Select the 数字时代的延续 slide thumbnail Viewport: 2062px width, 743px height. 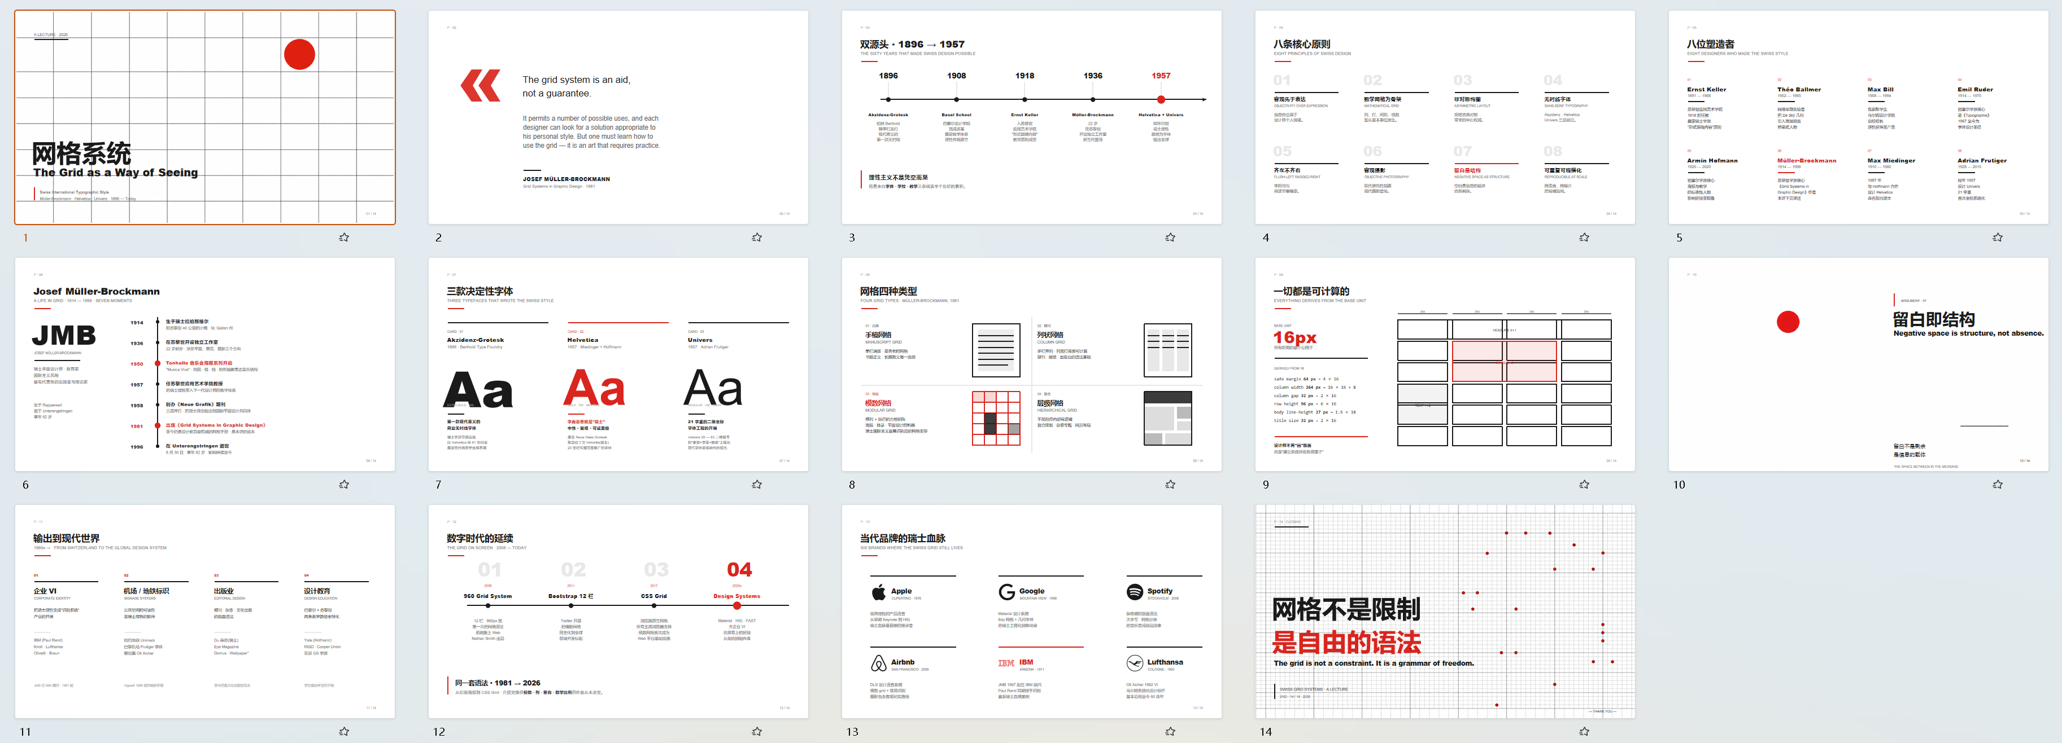[618, 612]
